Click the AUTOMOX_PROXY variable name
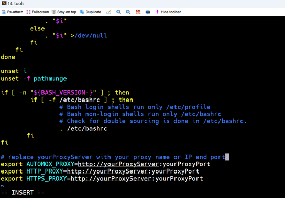 point(50,164)
